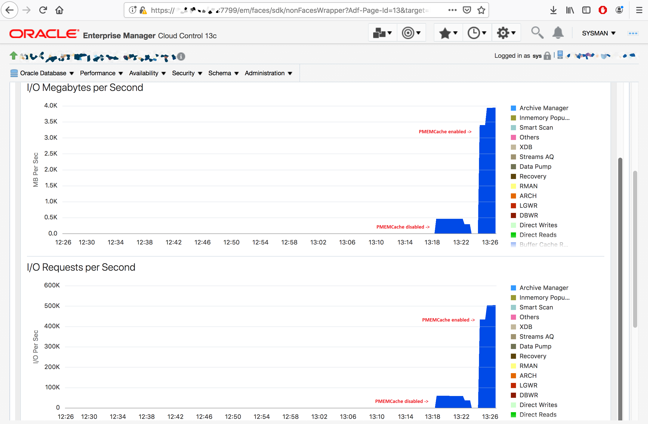
Task: Click the I/O Megabytes per Second heading
Action: pyautogui.click(x=85, y=88)
